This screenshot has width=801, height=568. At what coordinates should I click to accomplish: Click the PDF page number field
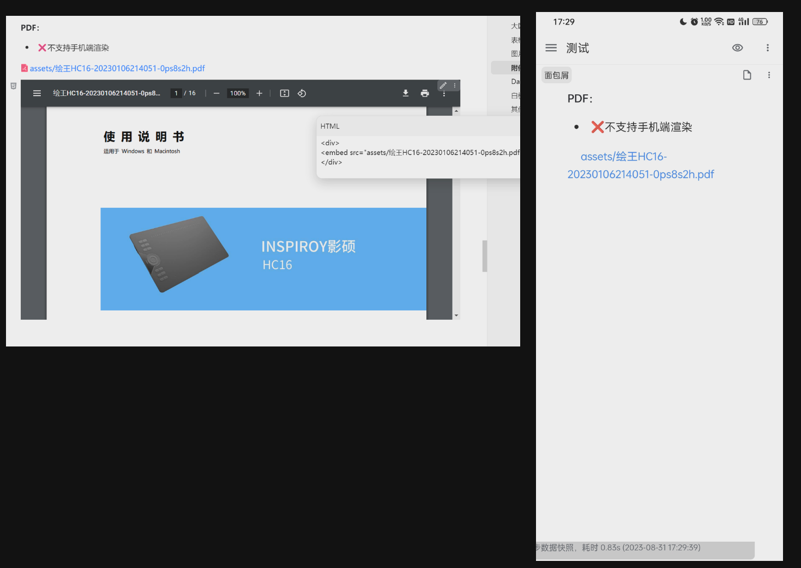coord(176,93)
